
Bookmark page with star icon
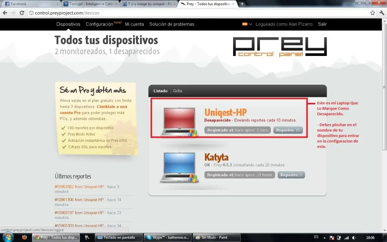[372, 13]
